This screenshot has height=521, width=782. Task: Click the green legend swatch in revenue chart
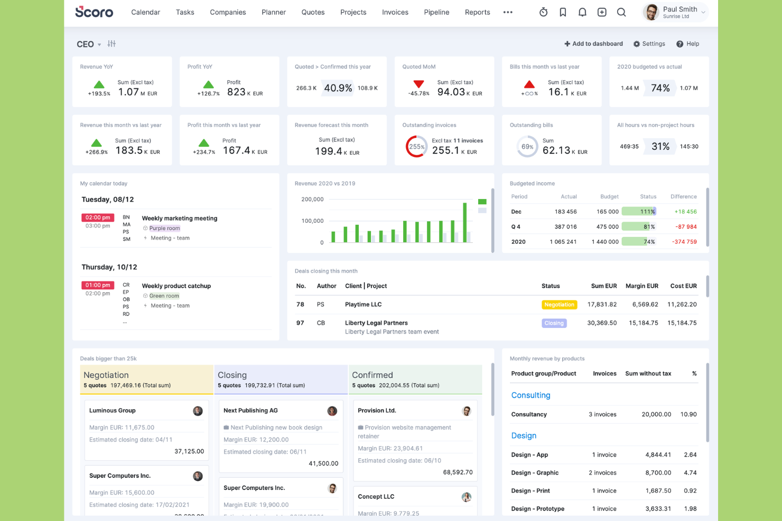(482, 202)
